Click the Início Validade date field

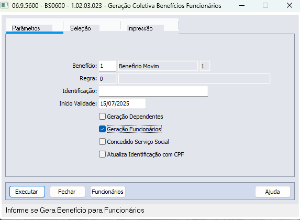coord(122,104)
